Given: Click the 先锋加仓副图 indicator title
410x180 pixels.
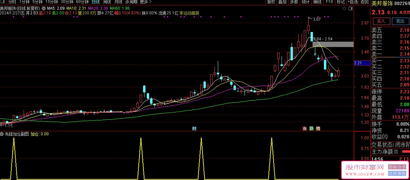Looking at the screenshot, I should click(x=17, y=134).
